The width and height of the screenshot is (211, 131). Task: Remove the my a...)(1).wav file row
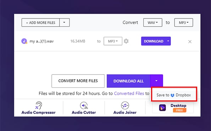190,42
